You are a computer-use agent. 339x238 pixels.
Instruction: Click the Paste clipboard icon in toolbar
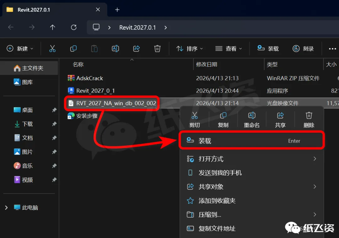point(94,49)
